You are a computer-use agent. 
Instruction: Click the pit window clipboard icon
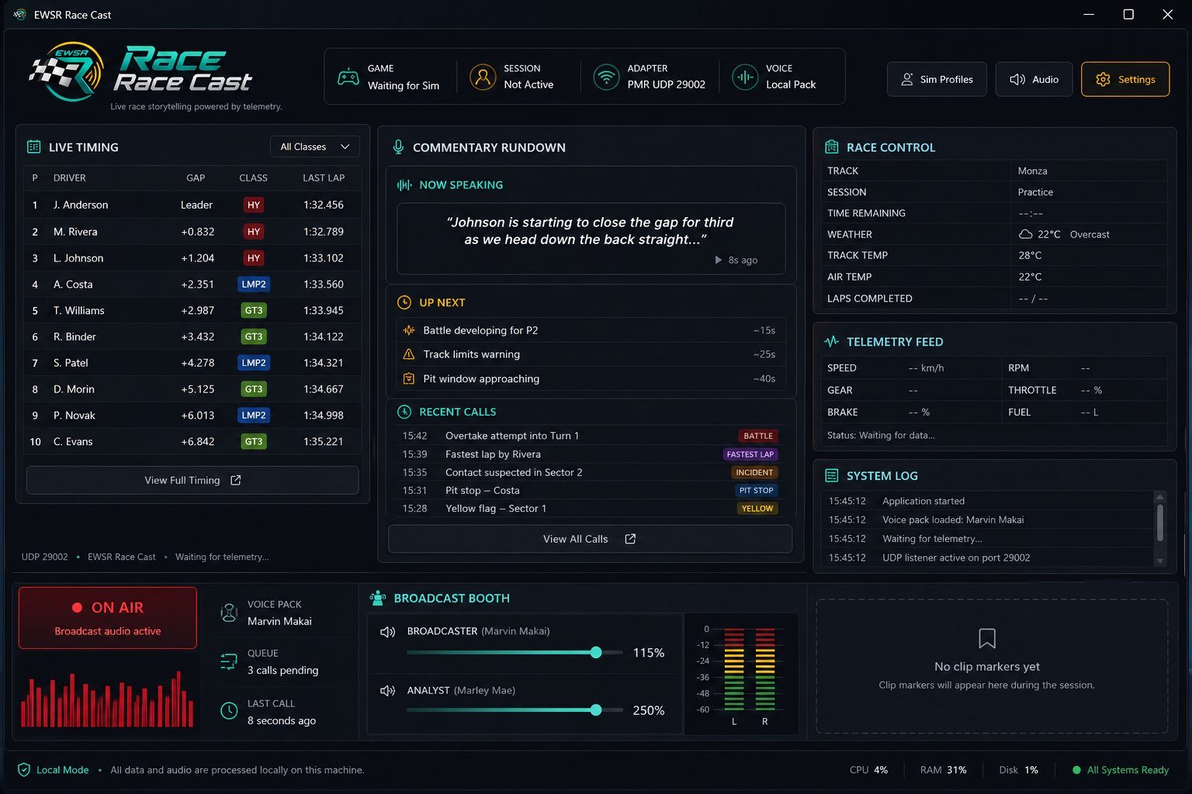tap(409, 378)
